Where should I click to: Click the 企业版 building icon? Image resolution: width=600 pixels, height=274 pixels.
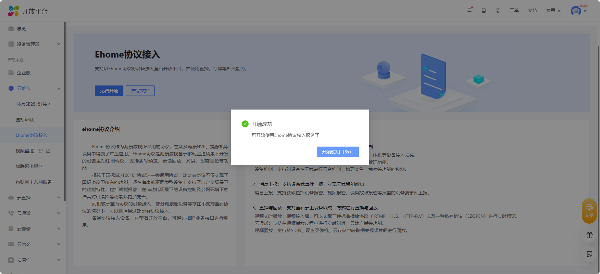11,73
